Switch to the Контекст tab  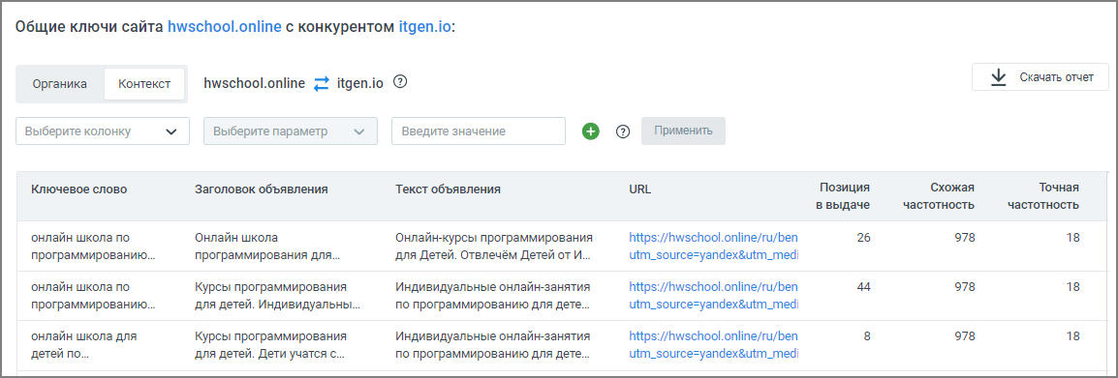coord(144,84)
